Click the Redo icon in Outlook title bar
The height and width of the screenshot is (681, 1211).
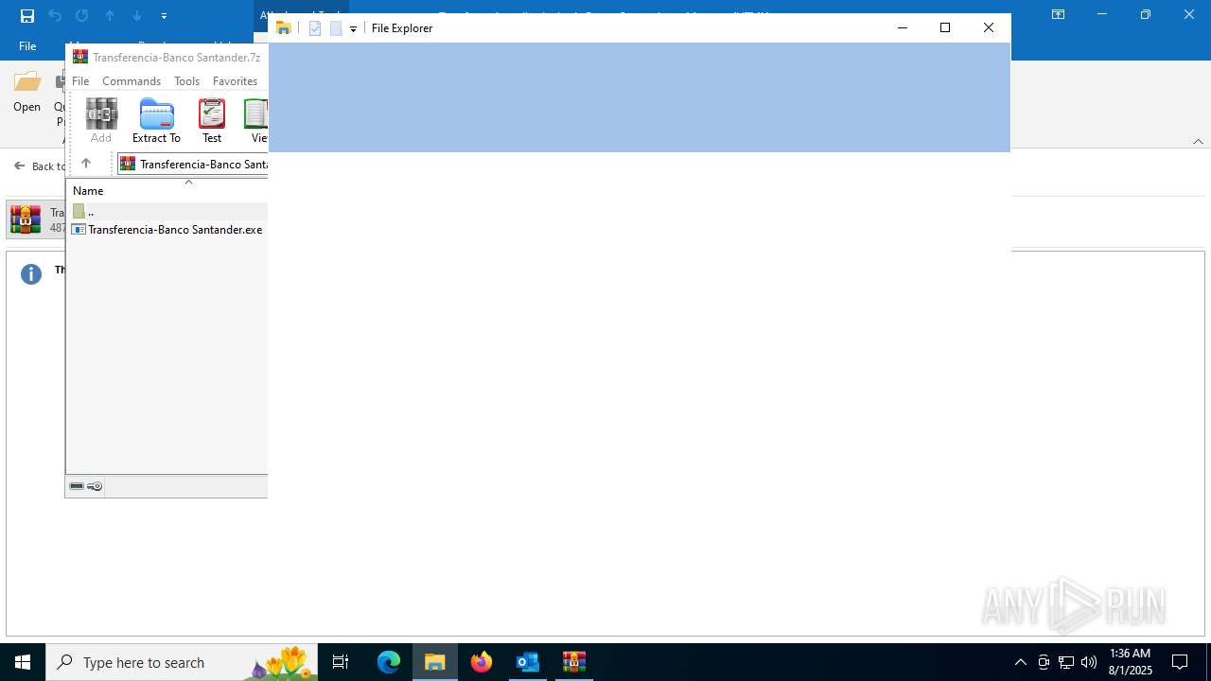point(82,15)
